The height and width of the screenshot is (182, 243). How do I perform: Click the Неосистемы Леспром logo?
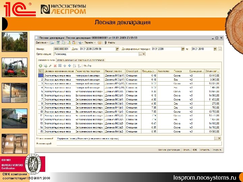pyautogui.click(x=63, y=9)
